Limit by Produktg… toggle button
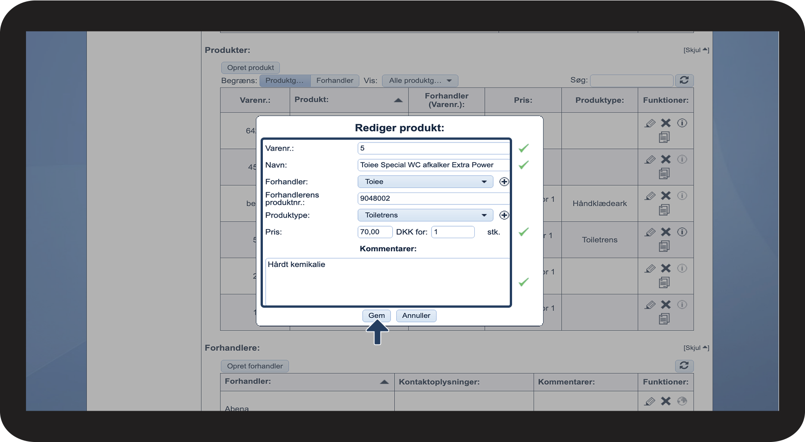 [285, 81]
